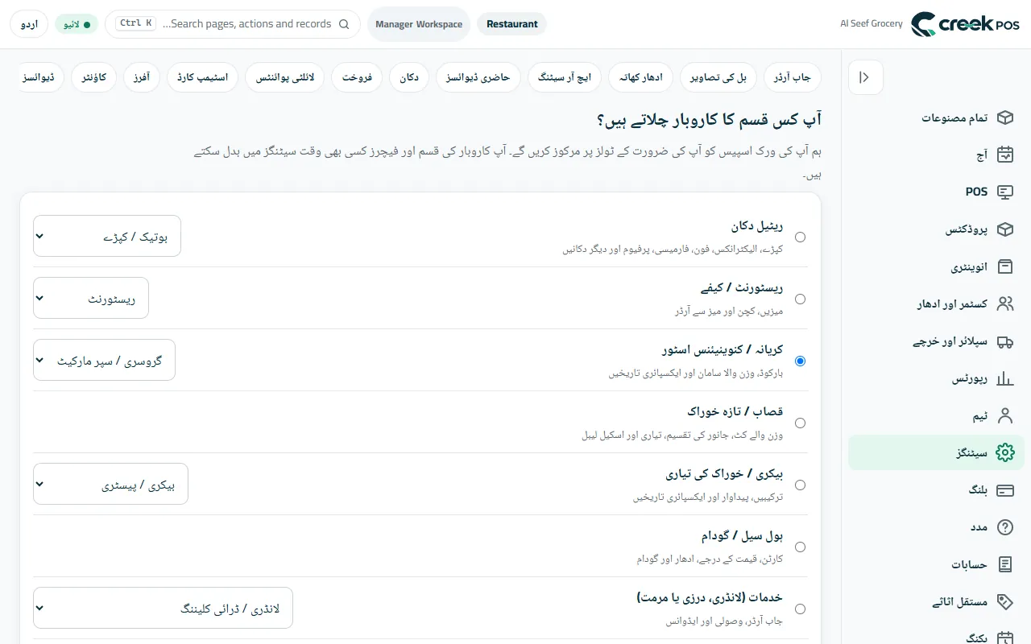
Task: Select Restaurant / Cafe radio option
Action: (800, 299)
